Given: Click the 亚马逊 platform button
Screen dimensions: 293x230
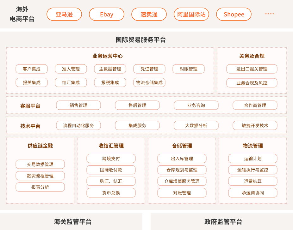Looking at the screenshot, I should [x=64, y=14].
